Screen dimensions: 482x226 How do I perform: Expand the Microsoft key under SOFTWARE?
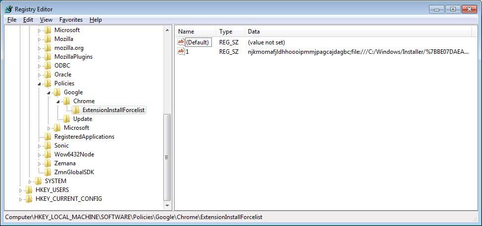click(39, 31)
